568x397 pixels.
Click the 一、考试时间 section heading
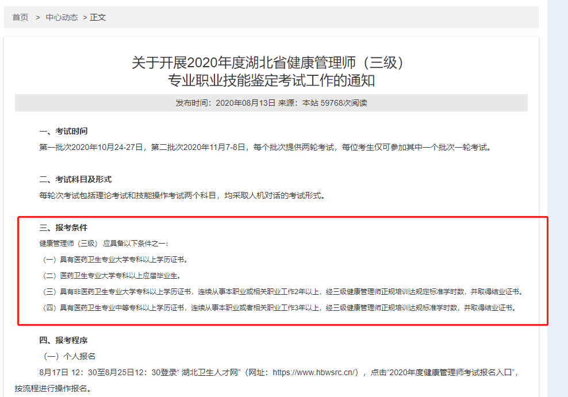pos(63,131)
